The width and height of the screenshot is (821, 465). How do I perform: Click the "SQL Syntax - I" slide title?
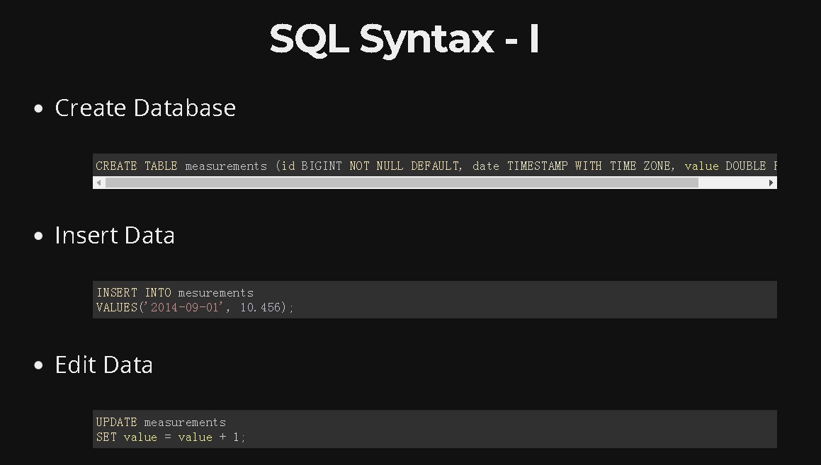pyautogui.click(x=404, y=39)
